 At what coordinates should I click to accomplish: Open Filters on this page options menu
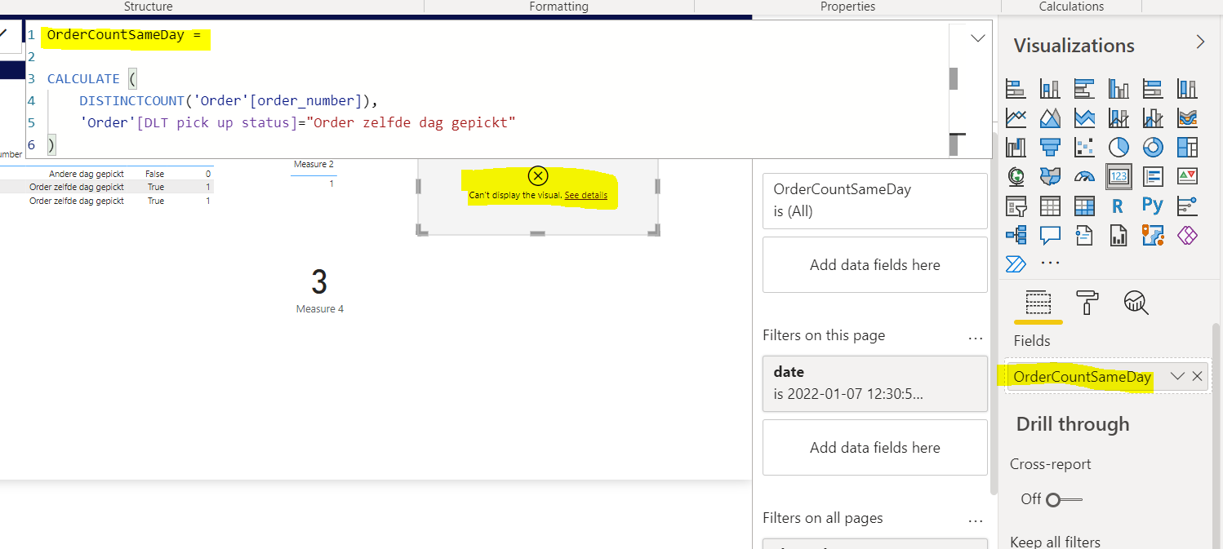(x=976, y=337)
